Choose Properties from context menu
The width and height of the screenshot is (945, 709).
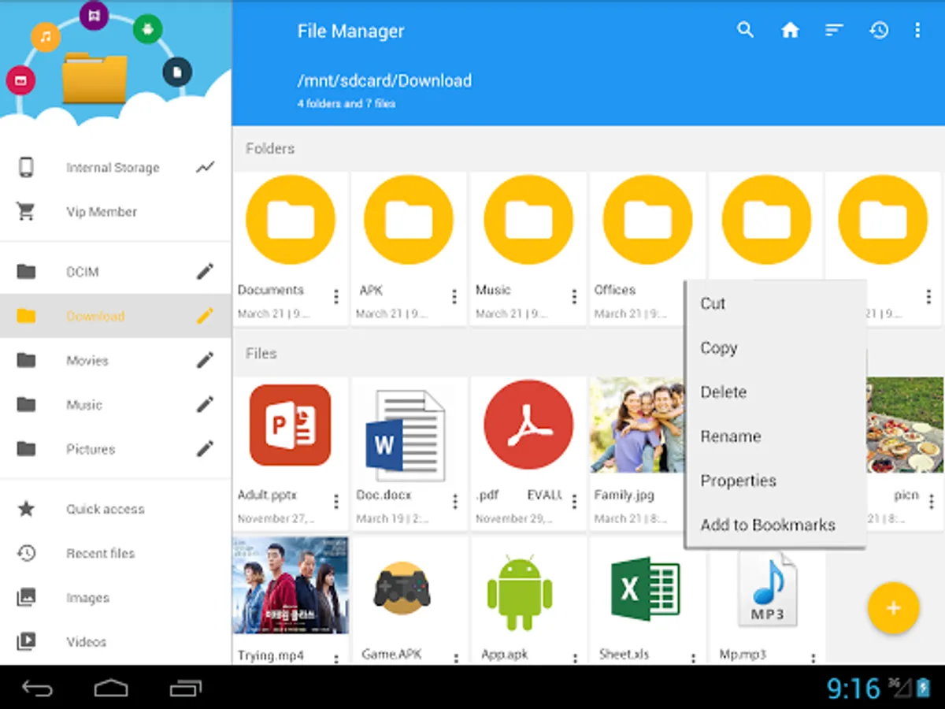[x=776, y=481]
